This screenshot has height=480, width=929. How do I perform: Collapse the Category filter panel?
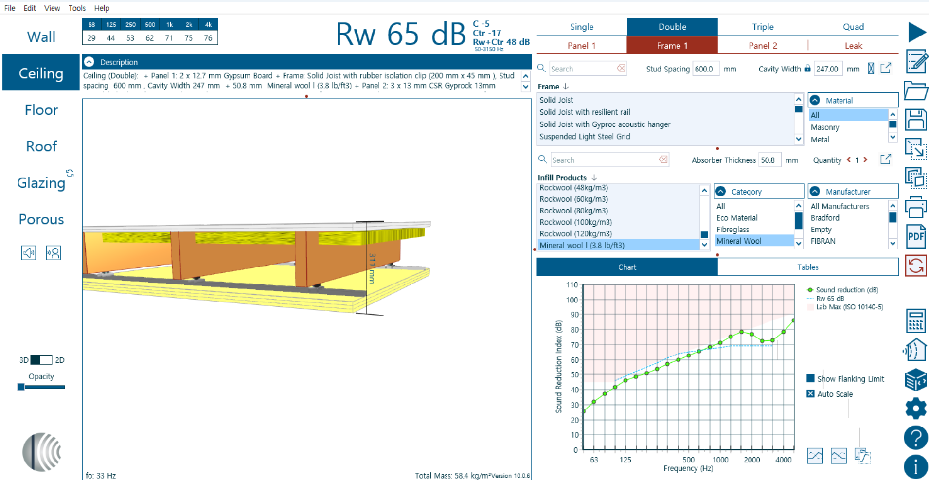click(x=721, y=191)
